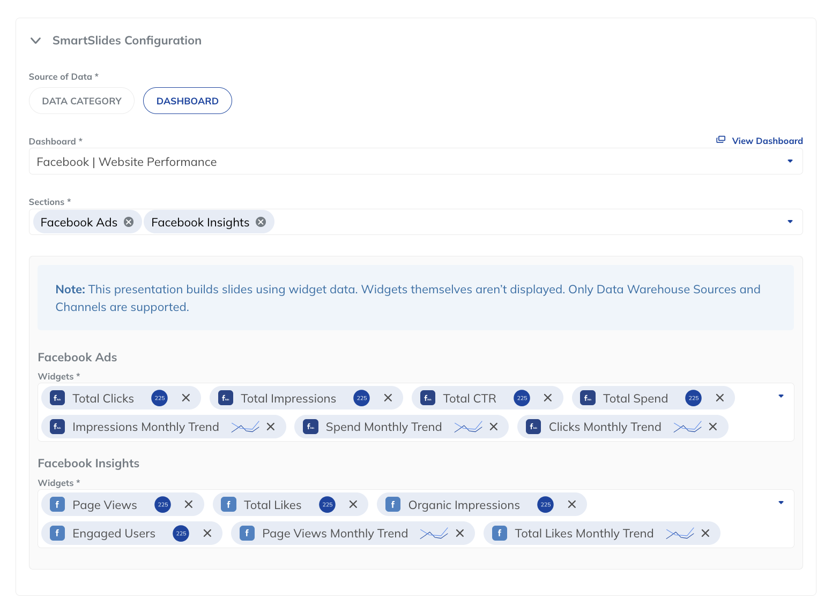Click line chart icon on Total Likes Monthly Trend
This screenshot has height=607, width=832.
[x=680, y=533]
